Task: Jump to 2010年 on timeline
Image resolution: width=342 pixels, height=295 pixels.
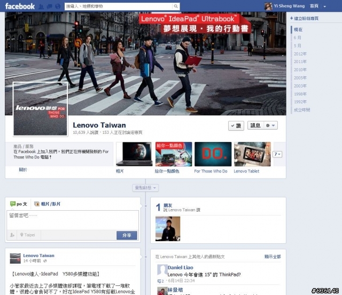Action: point(300,70)
